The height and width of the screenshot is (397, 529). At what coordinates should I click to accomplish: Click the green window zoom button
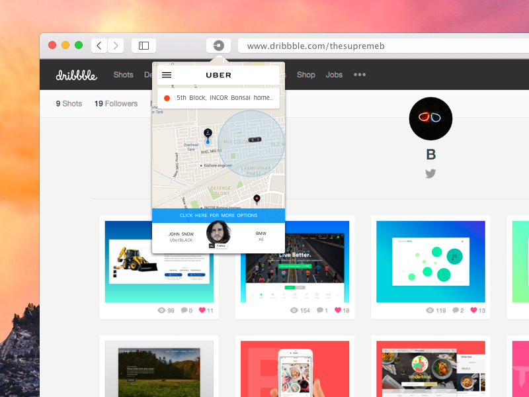(x=79, y=45)
